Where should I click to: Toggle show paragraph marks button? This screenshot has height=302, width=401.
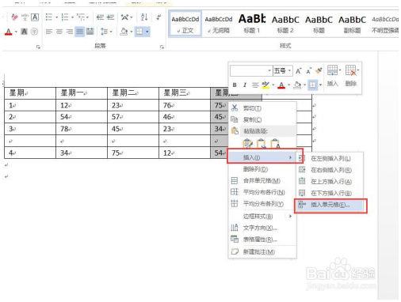[158, 17]
